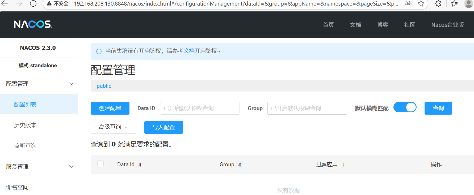This screenshot has height=195, width=474.
Task: Click the 模式 standalone label
Action: pyautogui.click(x=38, y=66)
